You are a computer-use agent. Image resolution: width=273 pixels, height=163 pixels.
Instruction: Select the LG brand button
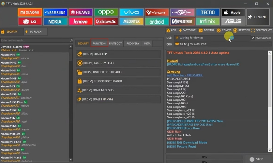(x=30, y=22)
